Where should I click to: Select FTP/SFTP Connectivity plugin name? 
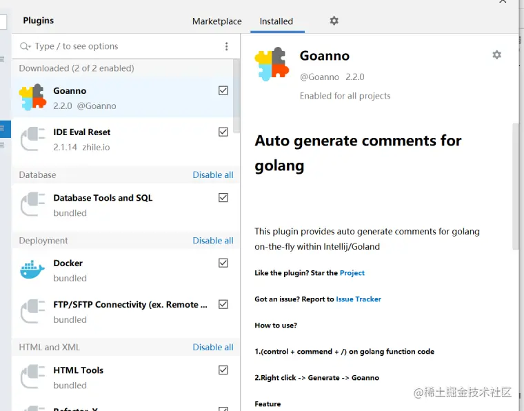tap(130, 305)
